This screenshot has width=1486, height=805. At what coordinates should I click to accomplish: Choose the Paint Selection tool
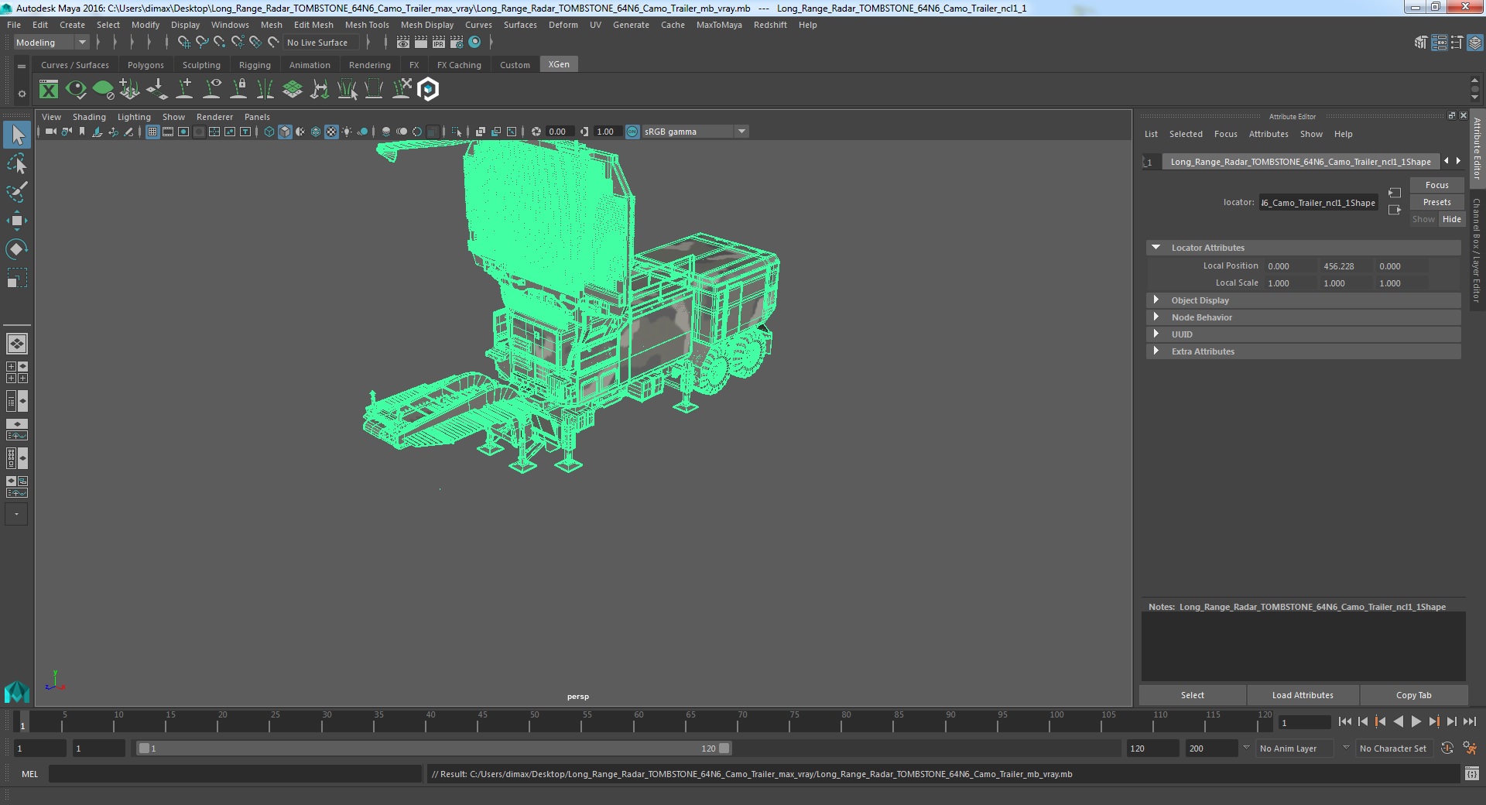[17, 192]
